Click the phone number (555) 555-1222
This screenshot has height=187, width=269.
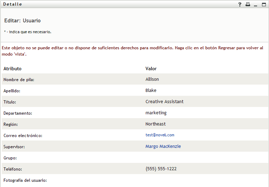point(161,169)
